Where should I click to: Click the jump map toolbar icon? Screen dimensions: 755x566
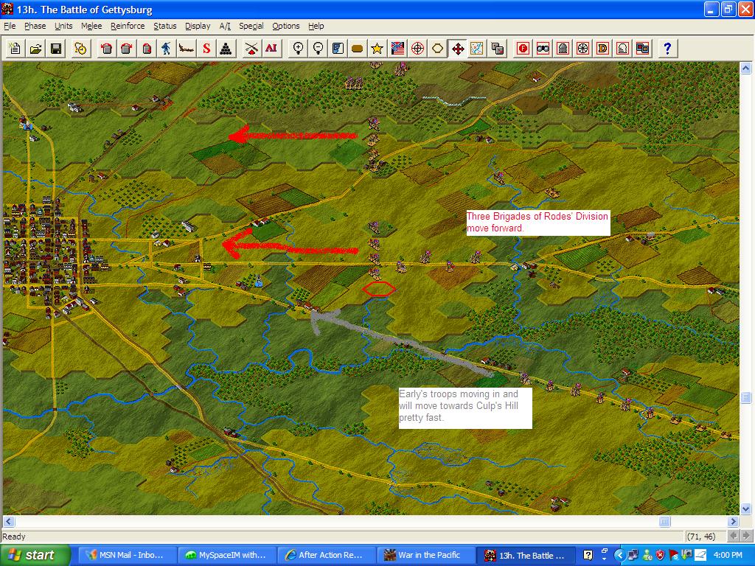(x=477, y=48)
